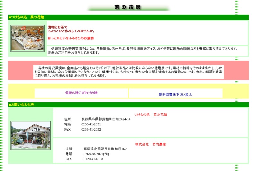Screen dimensions: 257x171
Task: Click the ■お問い合わせ先 section header
Action: pyautogui.click(x=22, y=105)
